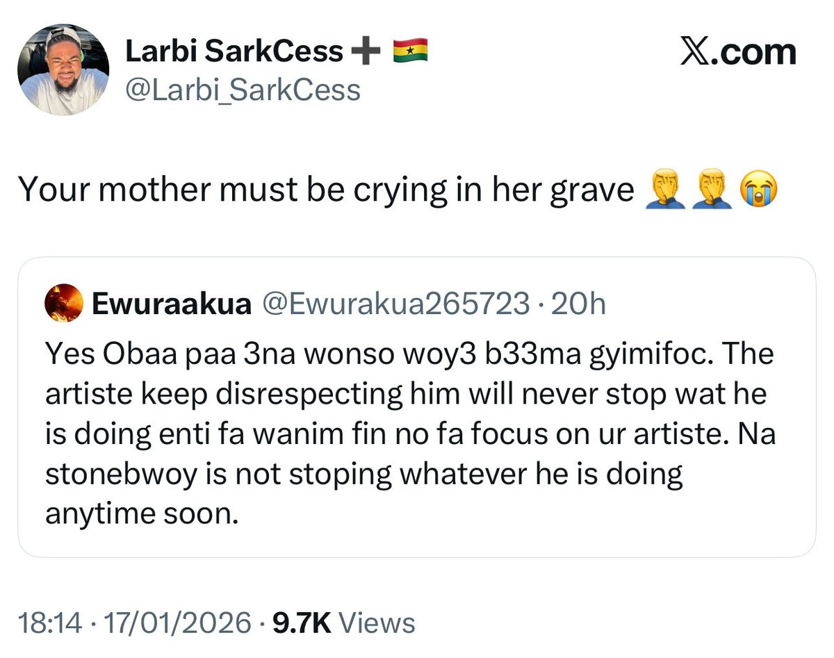Open Larbi SarkCess profile picture
Viewport: 834px width, 658px height.
click(63, 69)
